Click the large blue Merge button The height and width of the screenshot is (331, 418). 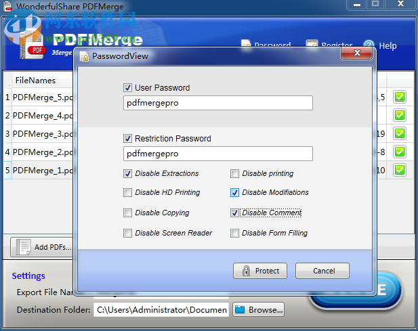pos(389,291)
